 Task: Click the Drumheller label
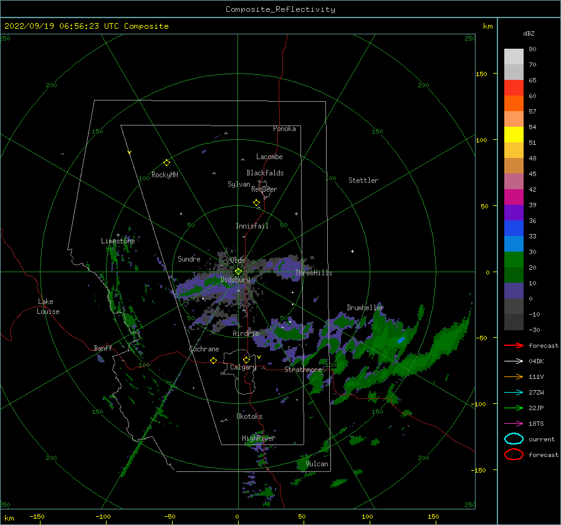(x=365, y=308)
